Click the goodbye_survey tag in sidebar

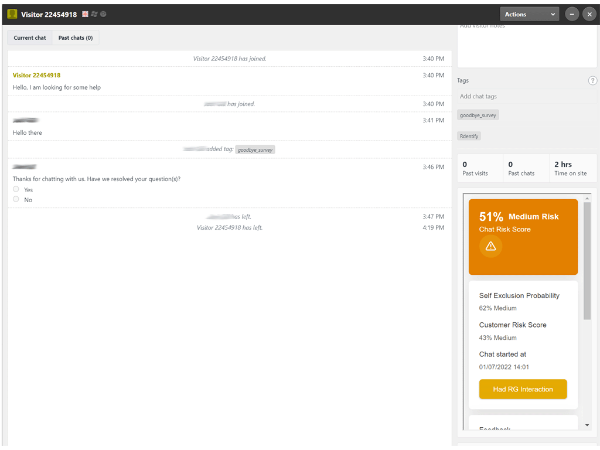tap(478, 115)
